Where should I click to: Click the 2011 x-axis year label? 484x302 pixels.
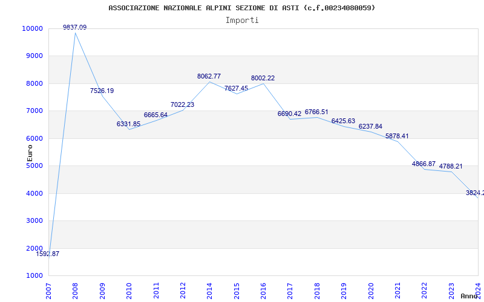(156, 291)
